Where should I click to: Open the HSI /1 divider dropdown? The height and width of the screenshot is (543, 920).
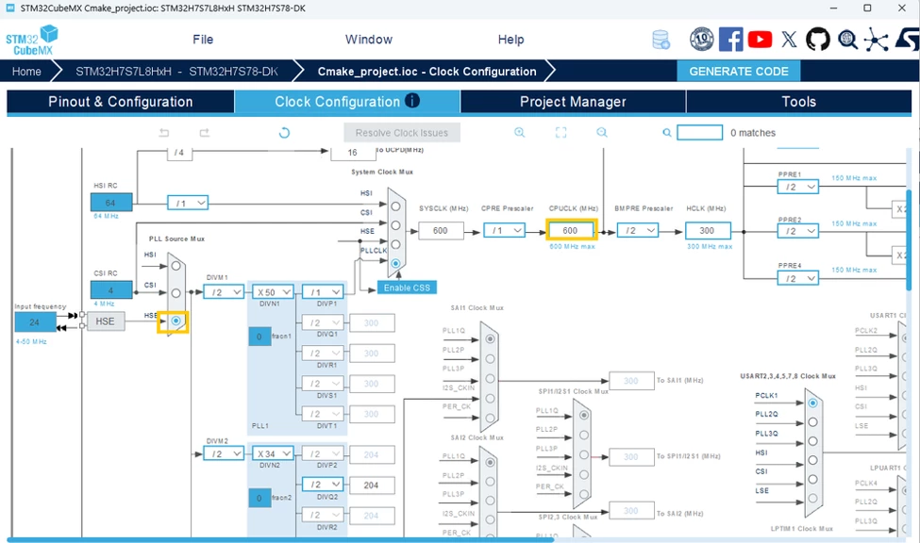coord(188,203)
